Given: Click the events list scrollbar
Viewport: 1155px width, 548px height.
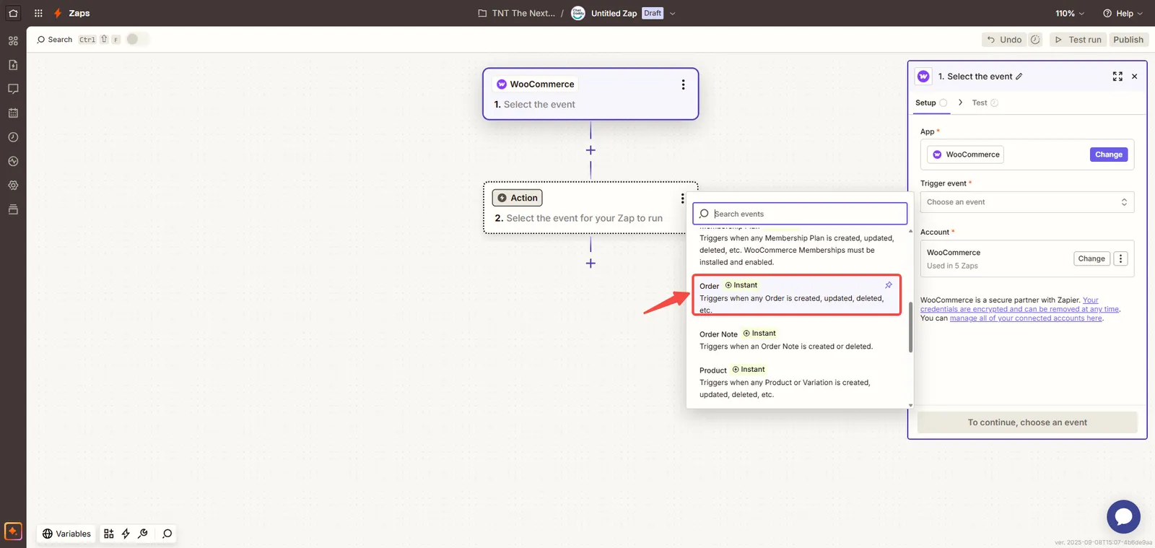Looking at the screenshot, I should coord(910,326).
